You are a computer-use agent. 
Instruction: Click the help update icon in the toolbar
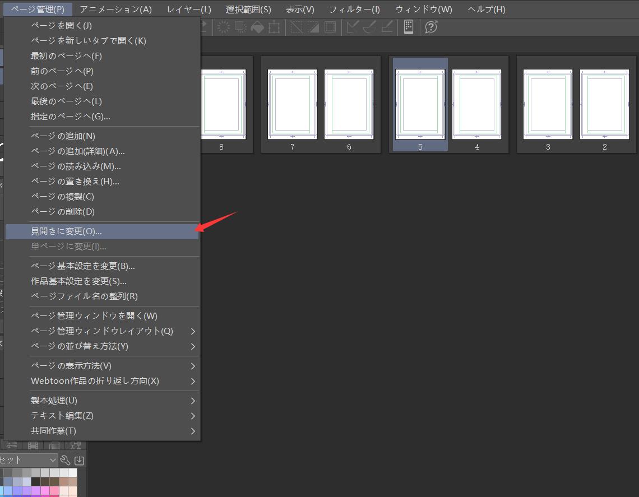coord(432,26)
